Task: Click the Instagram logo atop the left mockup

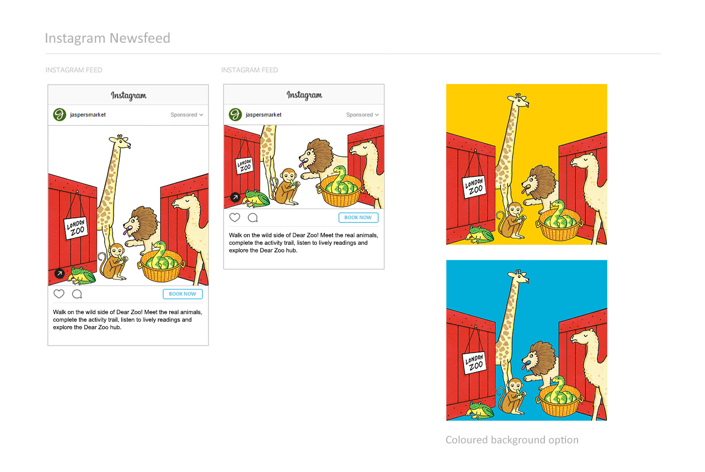Action: click(128, 96)
